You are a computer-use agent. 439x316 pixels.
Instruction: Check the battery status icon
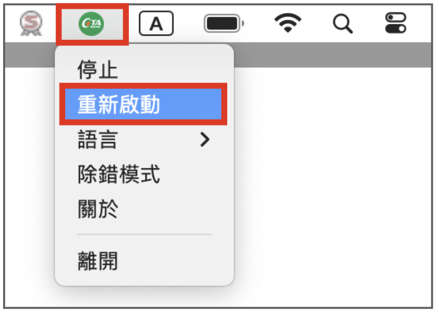coord(224,23)
